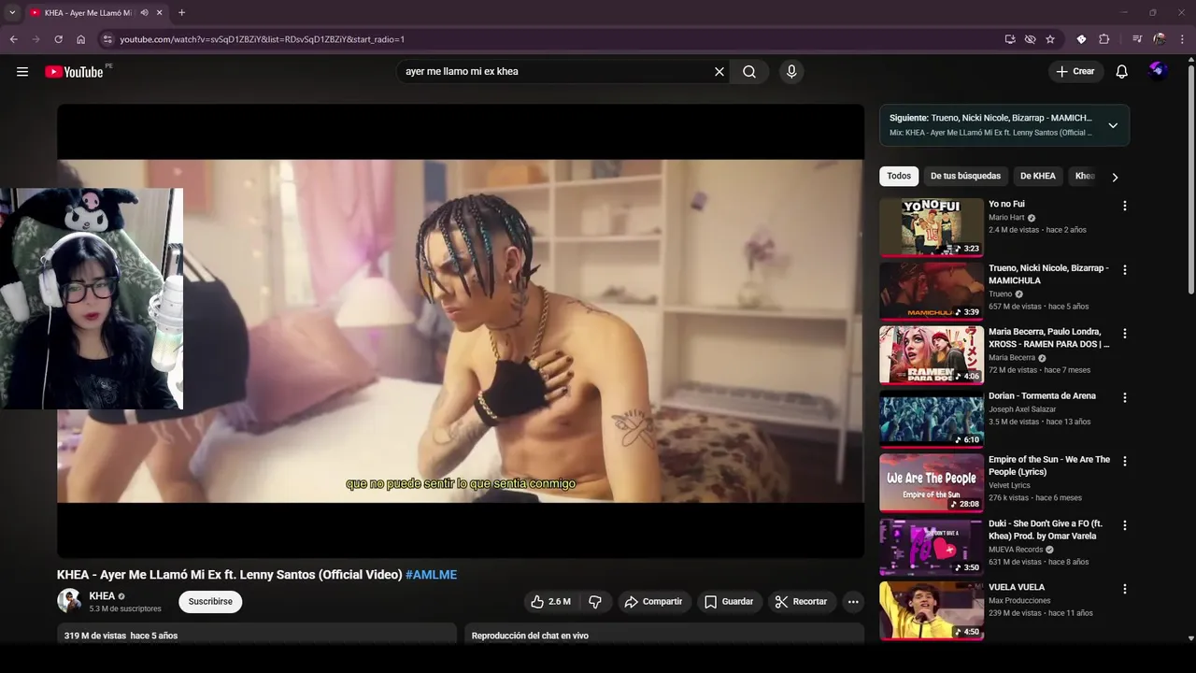This screenshot has width=1196, height=673.
Task: Dislike the video
Action: 595,602
